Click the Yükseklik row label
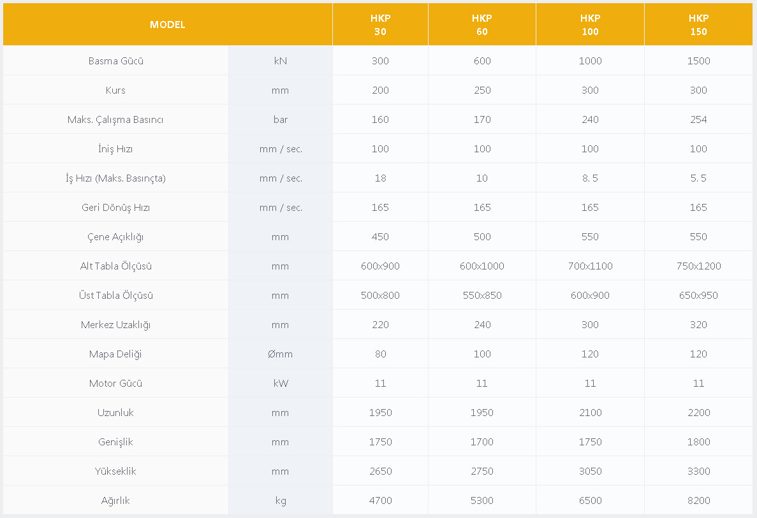The image size is (757, 518). coord(115,471)
